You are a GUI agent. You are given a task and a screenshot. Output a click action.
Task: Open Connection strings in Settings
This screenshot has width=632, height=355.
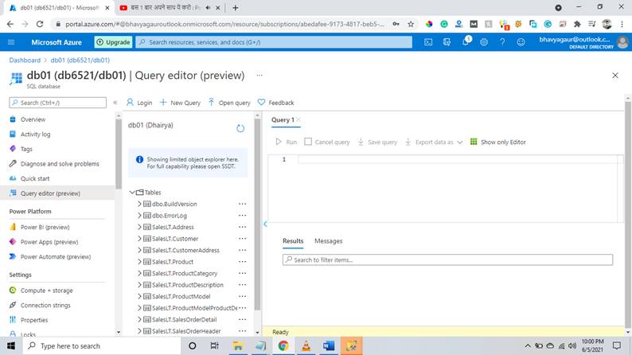point(45,305)
